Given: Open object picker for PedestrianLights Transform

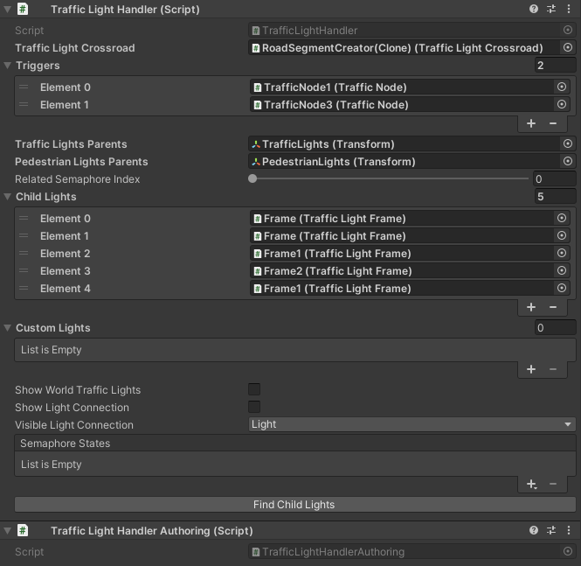Looking at the screenshot, I should click(568, 161).
